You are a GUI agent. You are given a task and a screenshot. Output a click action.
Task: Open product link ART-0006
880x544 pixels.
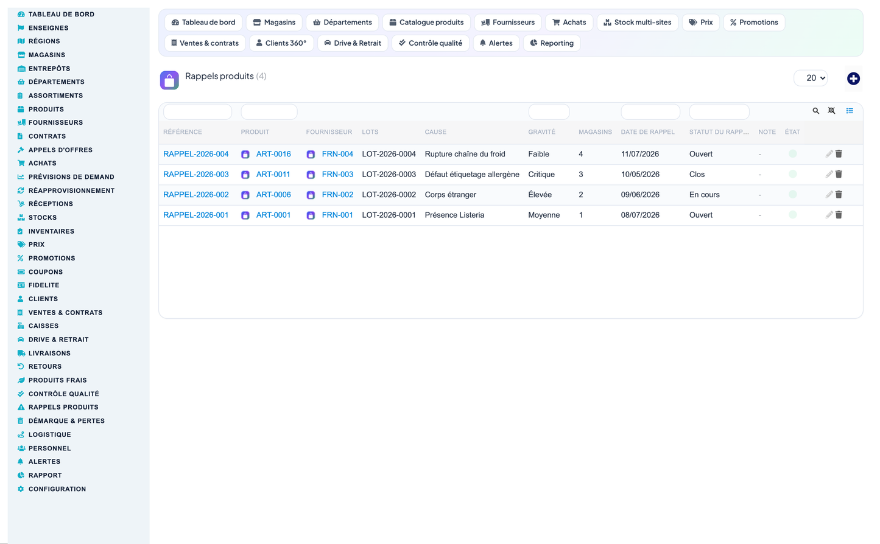[273, 195]
